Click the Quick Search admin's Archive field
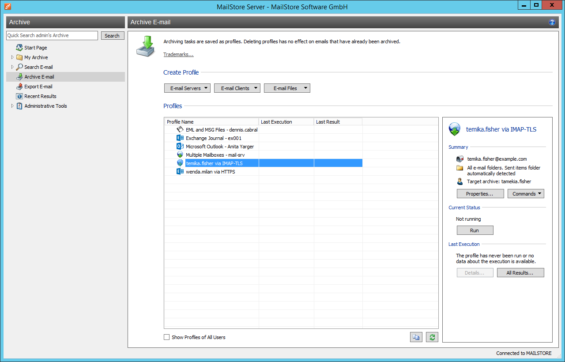This screenshot has height=362, width=565. click(x=52, y=35)
